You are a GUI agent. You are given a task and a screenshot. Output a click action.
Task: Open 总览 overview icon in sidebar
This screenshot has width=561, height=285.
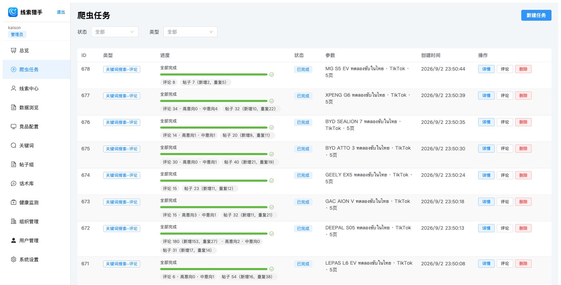14,51
